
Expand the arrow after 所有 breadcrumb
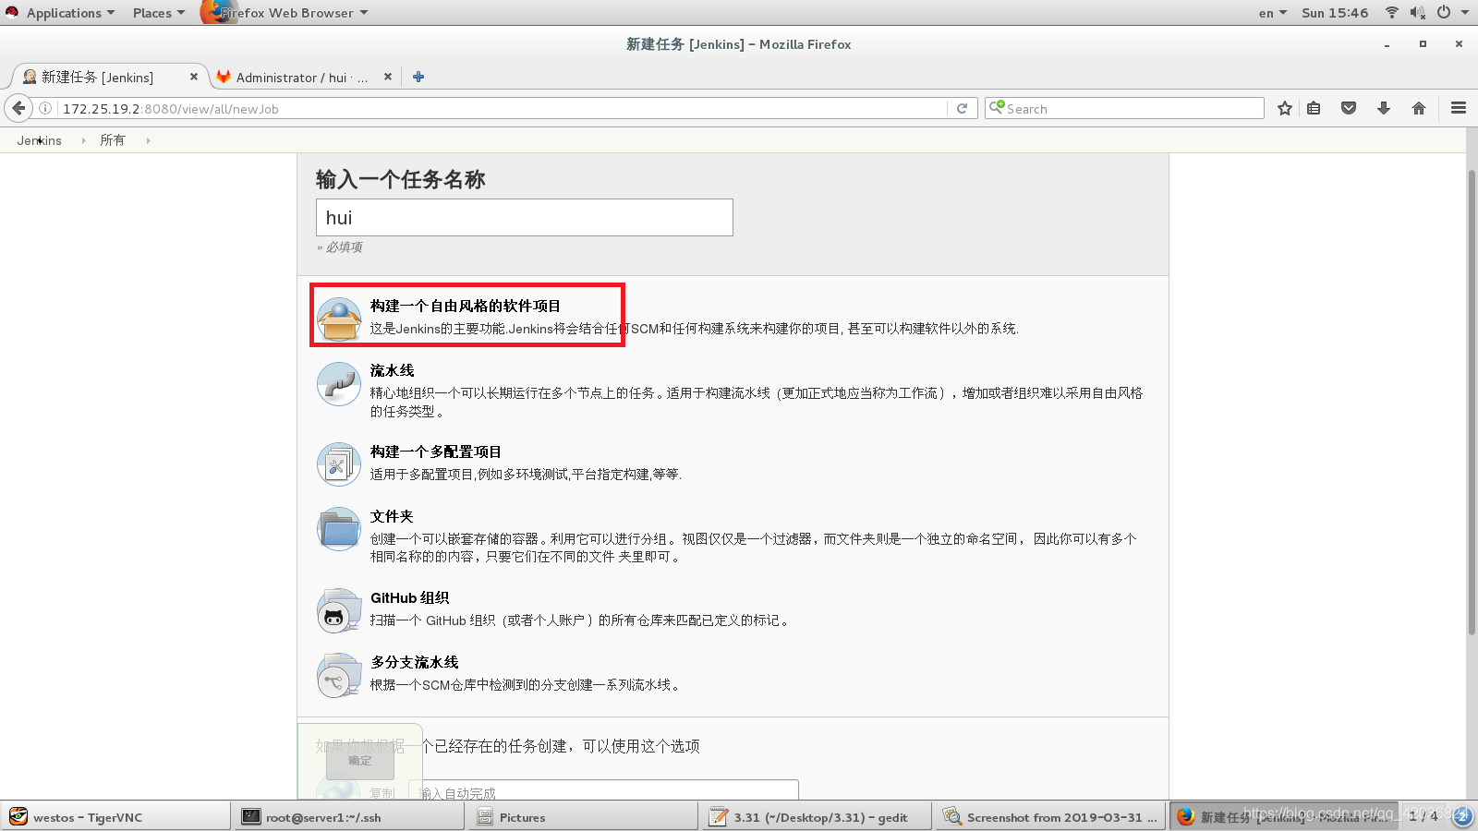click(x=148, y=140)
